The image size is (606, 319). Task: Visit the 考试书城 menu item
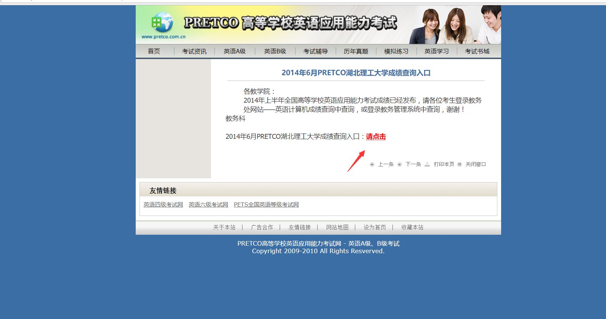click(x=477, y=51)
